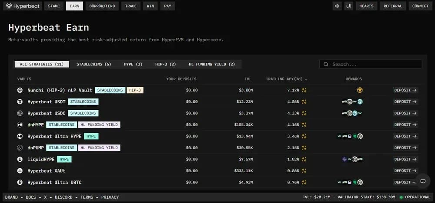The height and width of the screenshot is (203, 435).
Task: Click the Nunchi vault icon
Action: 20,90
